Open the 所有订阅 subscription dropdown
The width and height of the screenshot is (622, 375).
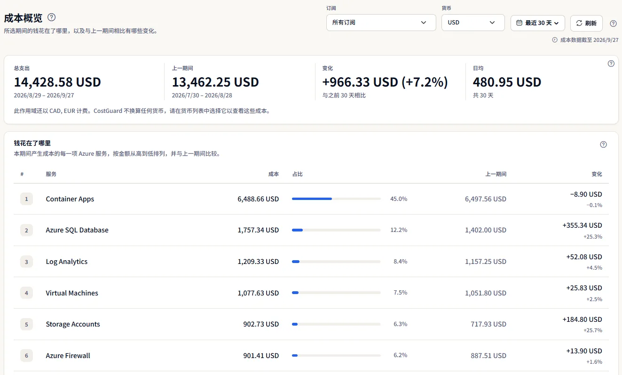click(x=381, y=23)
